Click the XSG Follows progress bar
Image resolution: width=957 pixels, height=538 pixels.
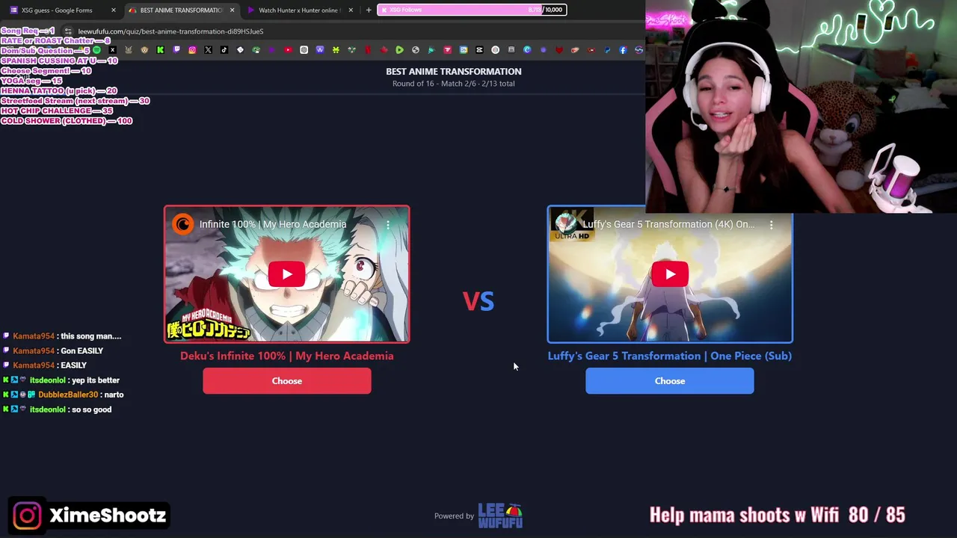tap(472, 10)
